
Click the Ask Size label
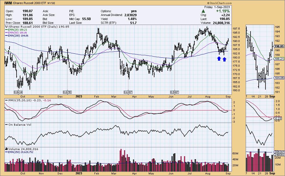pos(49,15)
